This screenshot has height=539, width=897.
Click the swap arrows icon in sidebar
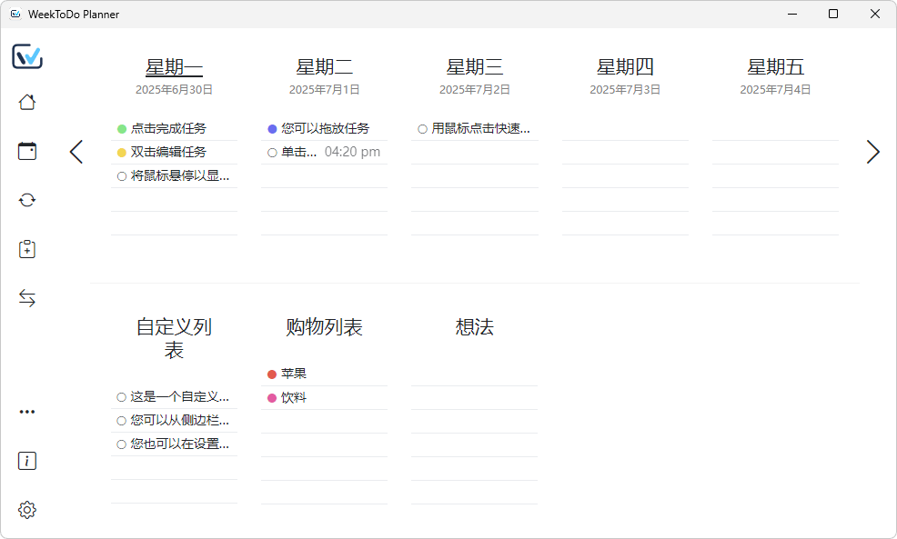point(27,297)
